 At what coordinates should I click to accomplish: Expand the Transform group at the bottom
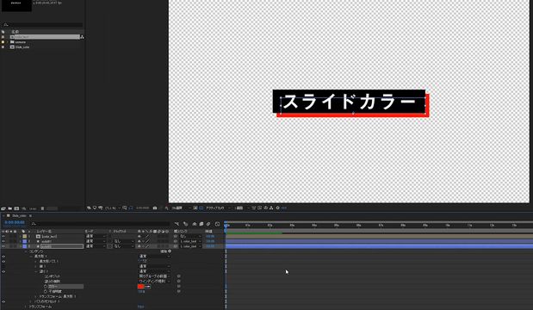coord(26,307)
